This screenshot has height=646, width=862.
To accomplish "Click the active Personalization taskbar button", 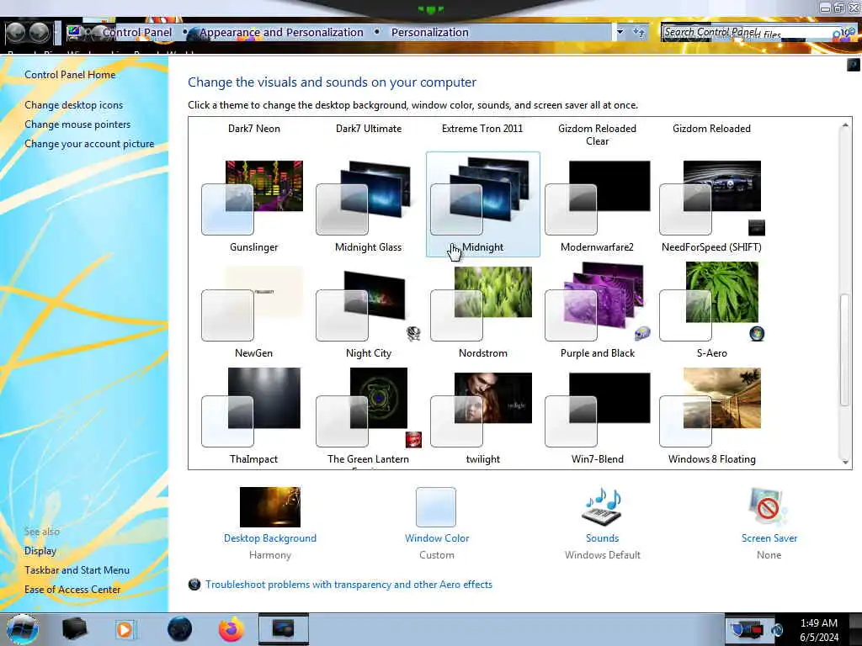I will [284, 629].
